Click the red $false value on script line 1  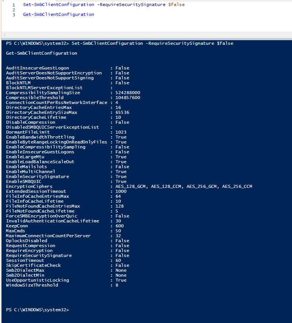176,5
